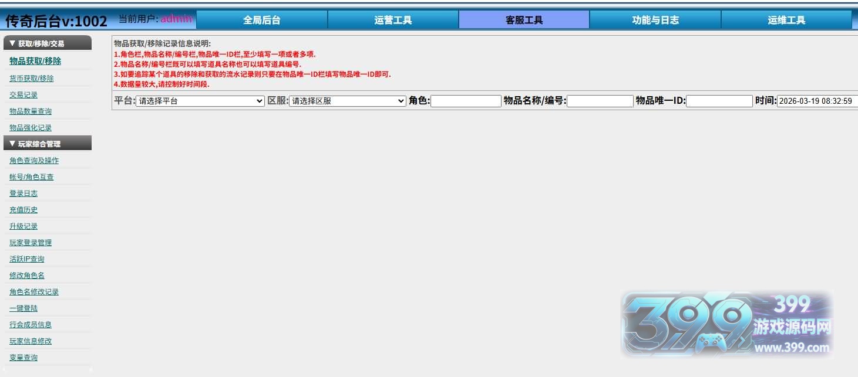Open 登录日志 sidebar link
Viewport: 858px width, 377px height.
(23, 193)
